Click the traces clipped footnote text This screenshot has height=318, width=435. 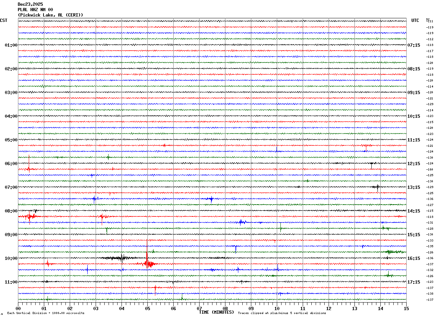pos(282,313)
